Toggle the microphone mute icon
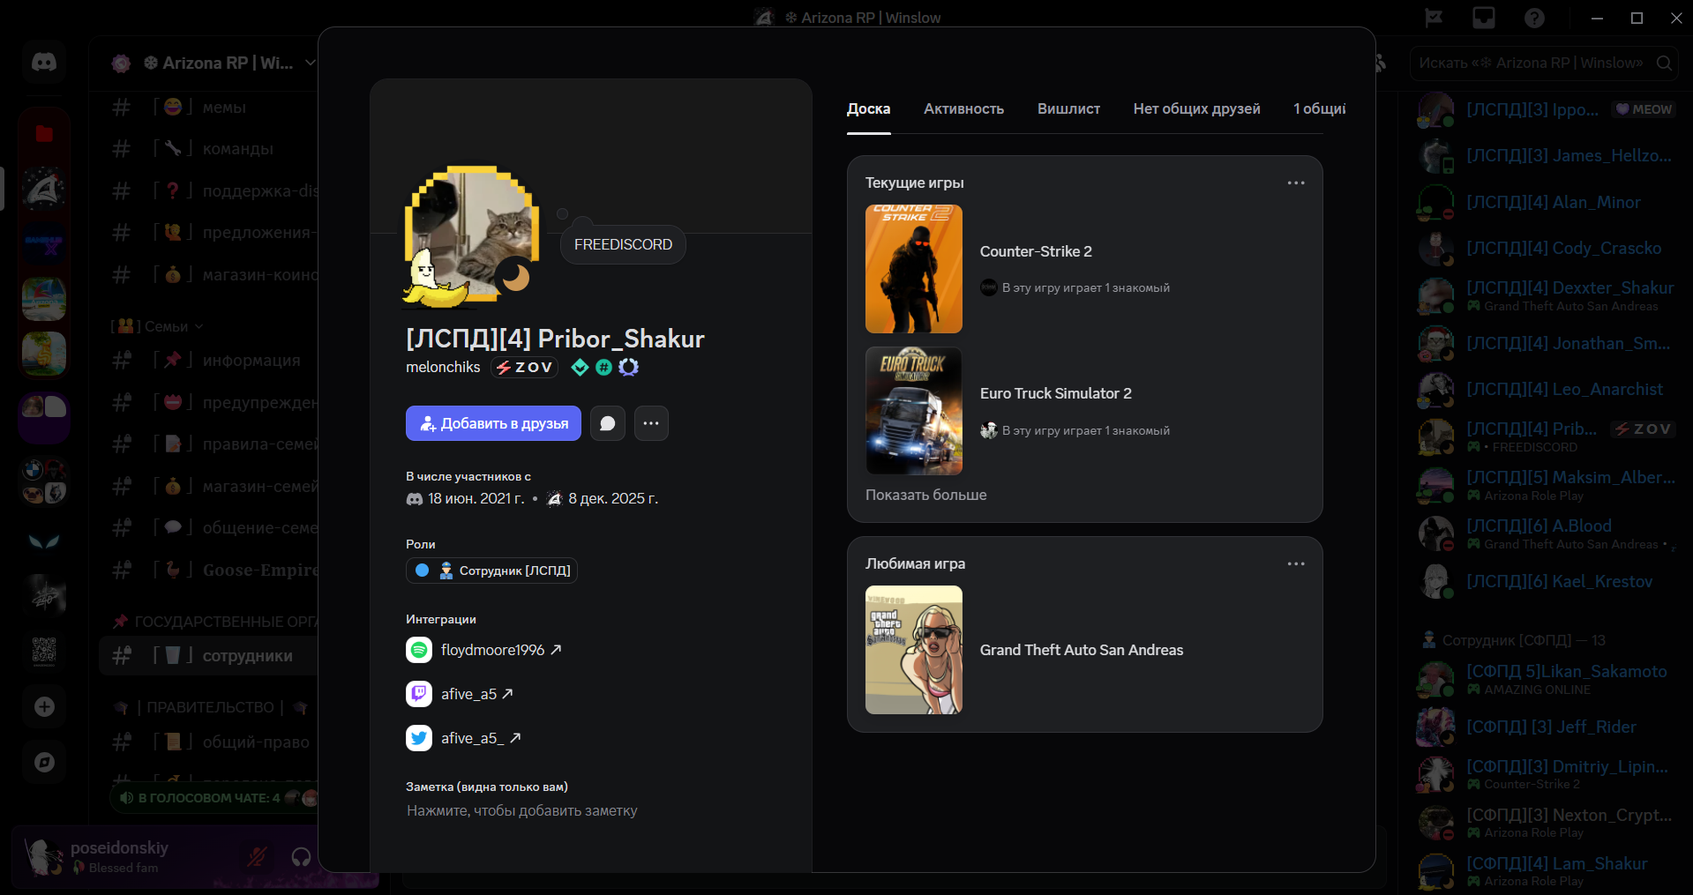 pyautogui.click(x=258, y=856)
